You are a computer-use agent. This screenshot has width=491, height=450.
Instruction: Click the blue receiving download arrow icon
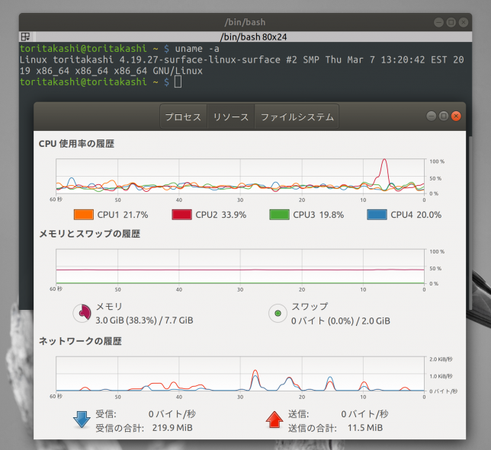tap(82, 420)
